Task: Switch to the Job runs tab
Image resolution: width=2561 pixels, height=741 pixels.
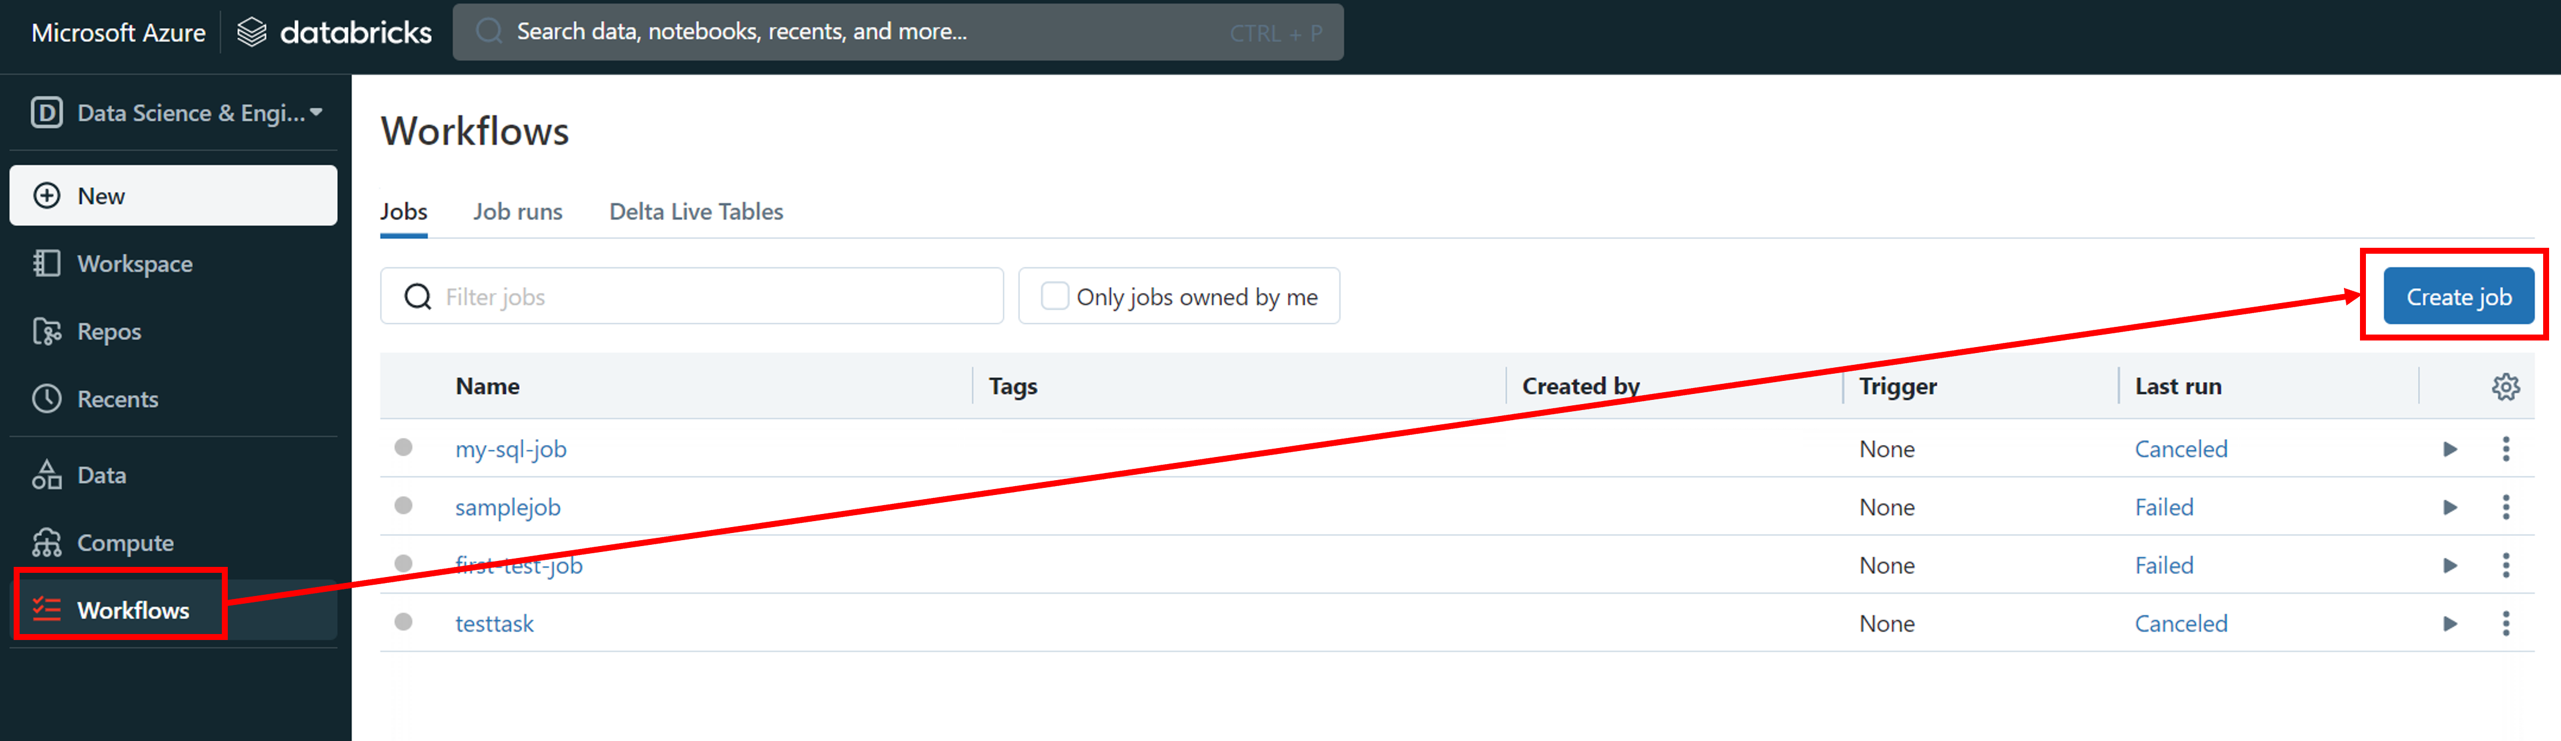Action: [x=517, y=212]
